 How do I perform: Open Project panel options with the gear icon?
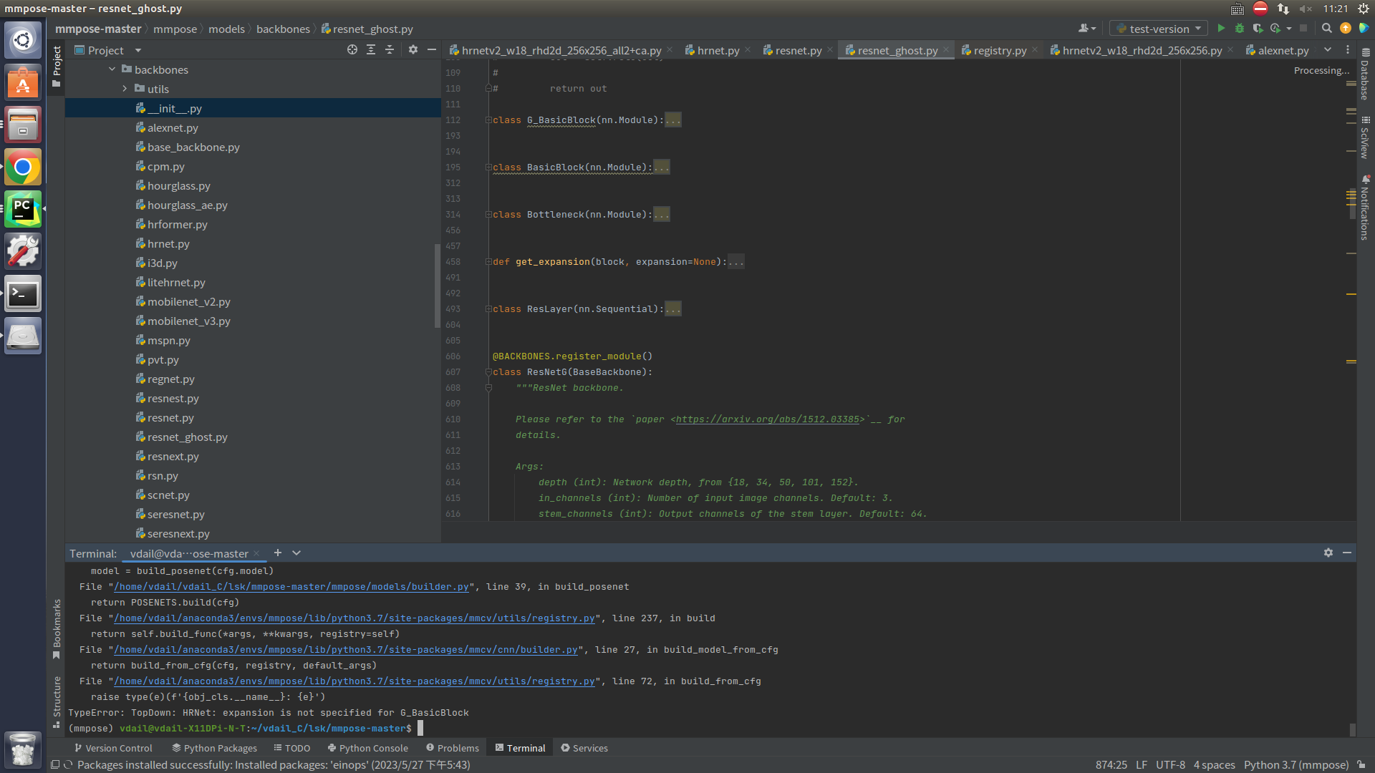coord(413,49)
